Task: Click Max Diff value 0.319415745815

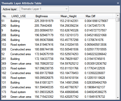Action: point(95,59)
